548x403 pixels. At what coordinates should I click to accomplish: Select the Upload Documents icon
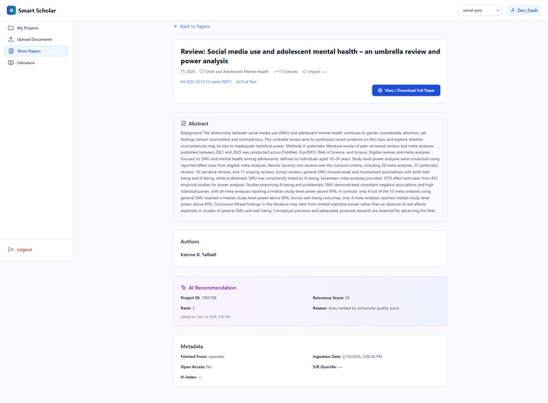coord(11,39)
